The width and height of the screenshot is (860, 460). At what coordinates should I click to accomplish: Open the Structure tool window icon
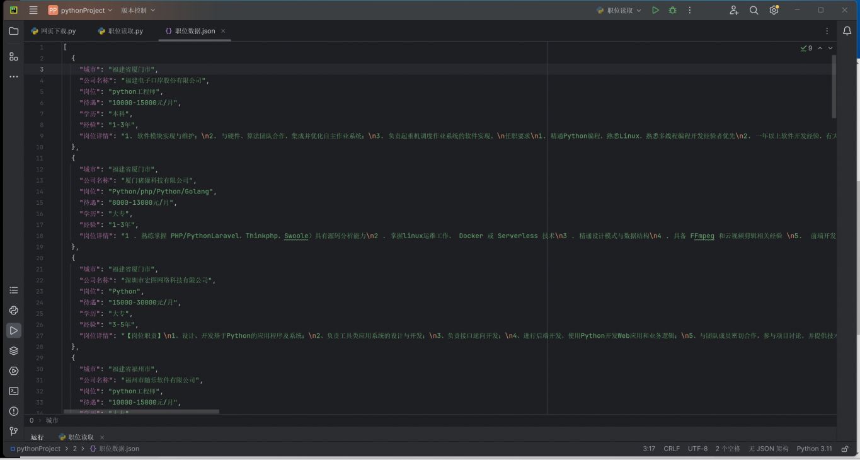click(x=13, y=56)
